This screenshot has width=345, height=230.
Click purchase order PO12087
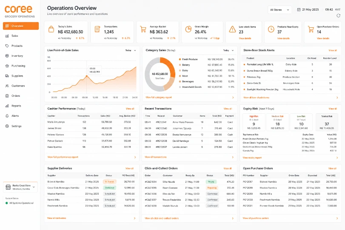click(248, 182)
